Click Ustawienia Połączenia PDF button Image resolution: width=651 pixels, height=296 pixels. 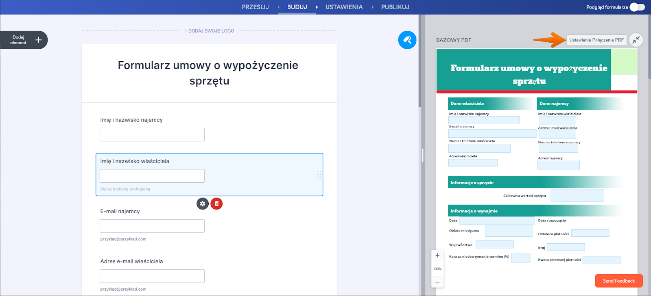596,40
